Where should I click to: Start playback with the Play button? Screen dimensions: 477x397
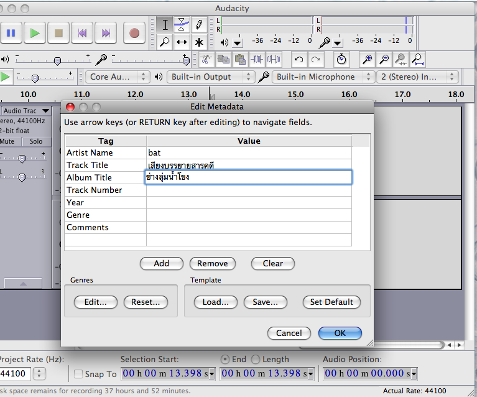click(35, 32)
